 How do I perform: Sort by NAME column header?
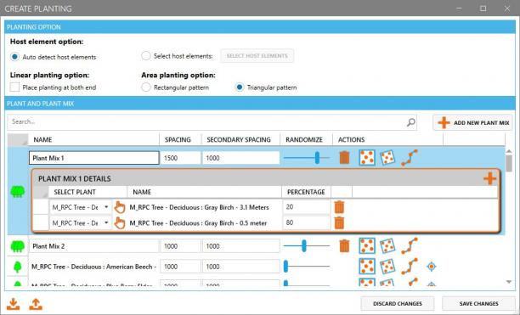coord(93,140)
